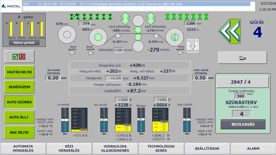This screenshot has width=276, height=155.
Task: Click the left deflector roll small circle
Action: [118, 36]
